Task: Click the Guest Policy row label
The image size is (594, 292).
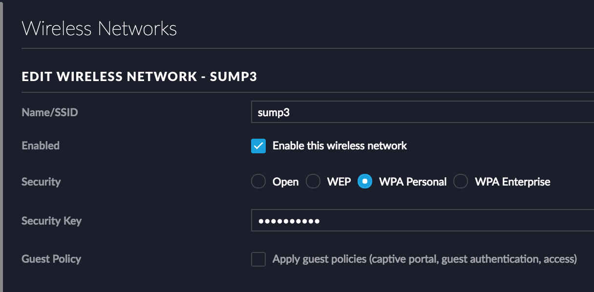Action: coord(51,259)
